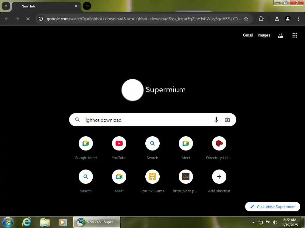Launch Internet Explorer from the taskbar
Screen dimensions: 305x228
point(27,222)
